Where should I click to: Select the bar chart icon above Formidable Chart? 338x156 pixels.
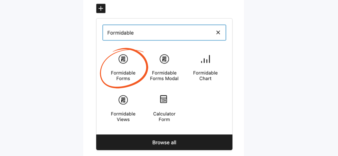point(205,59)
